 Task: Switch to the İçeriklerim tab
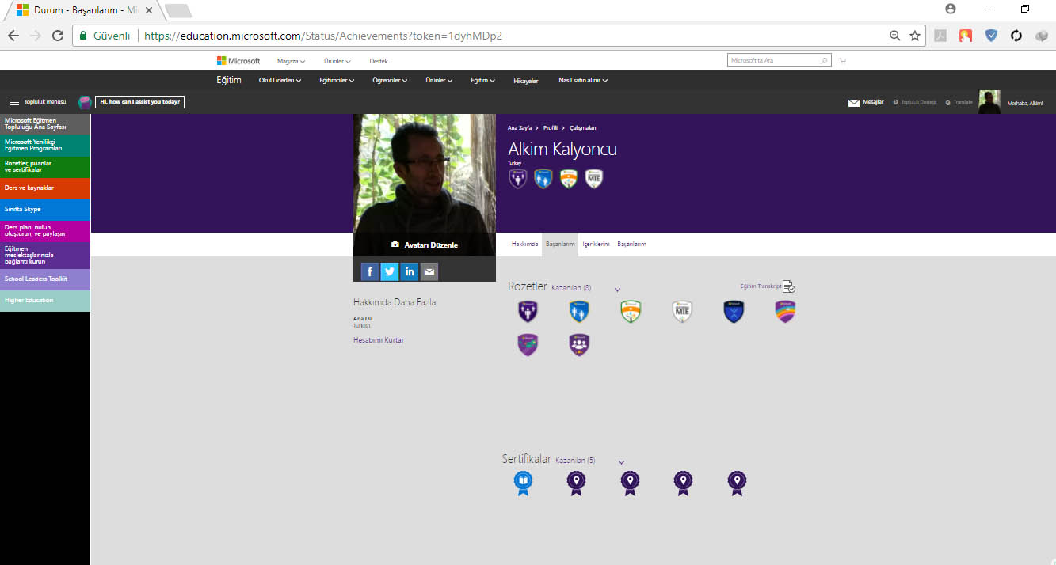596,245
